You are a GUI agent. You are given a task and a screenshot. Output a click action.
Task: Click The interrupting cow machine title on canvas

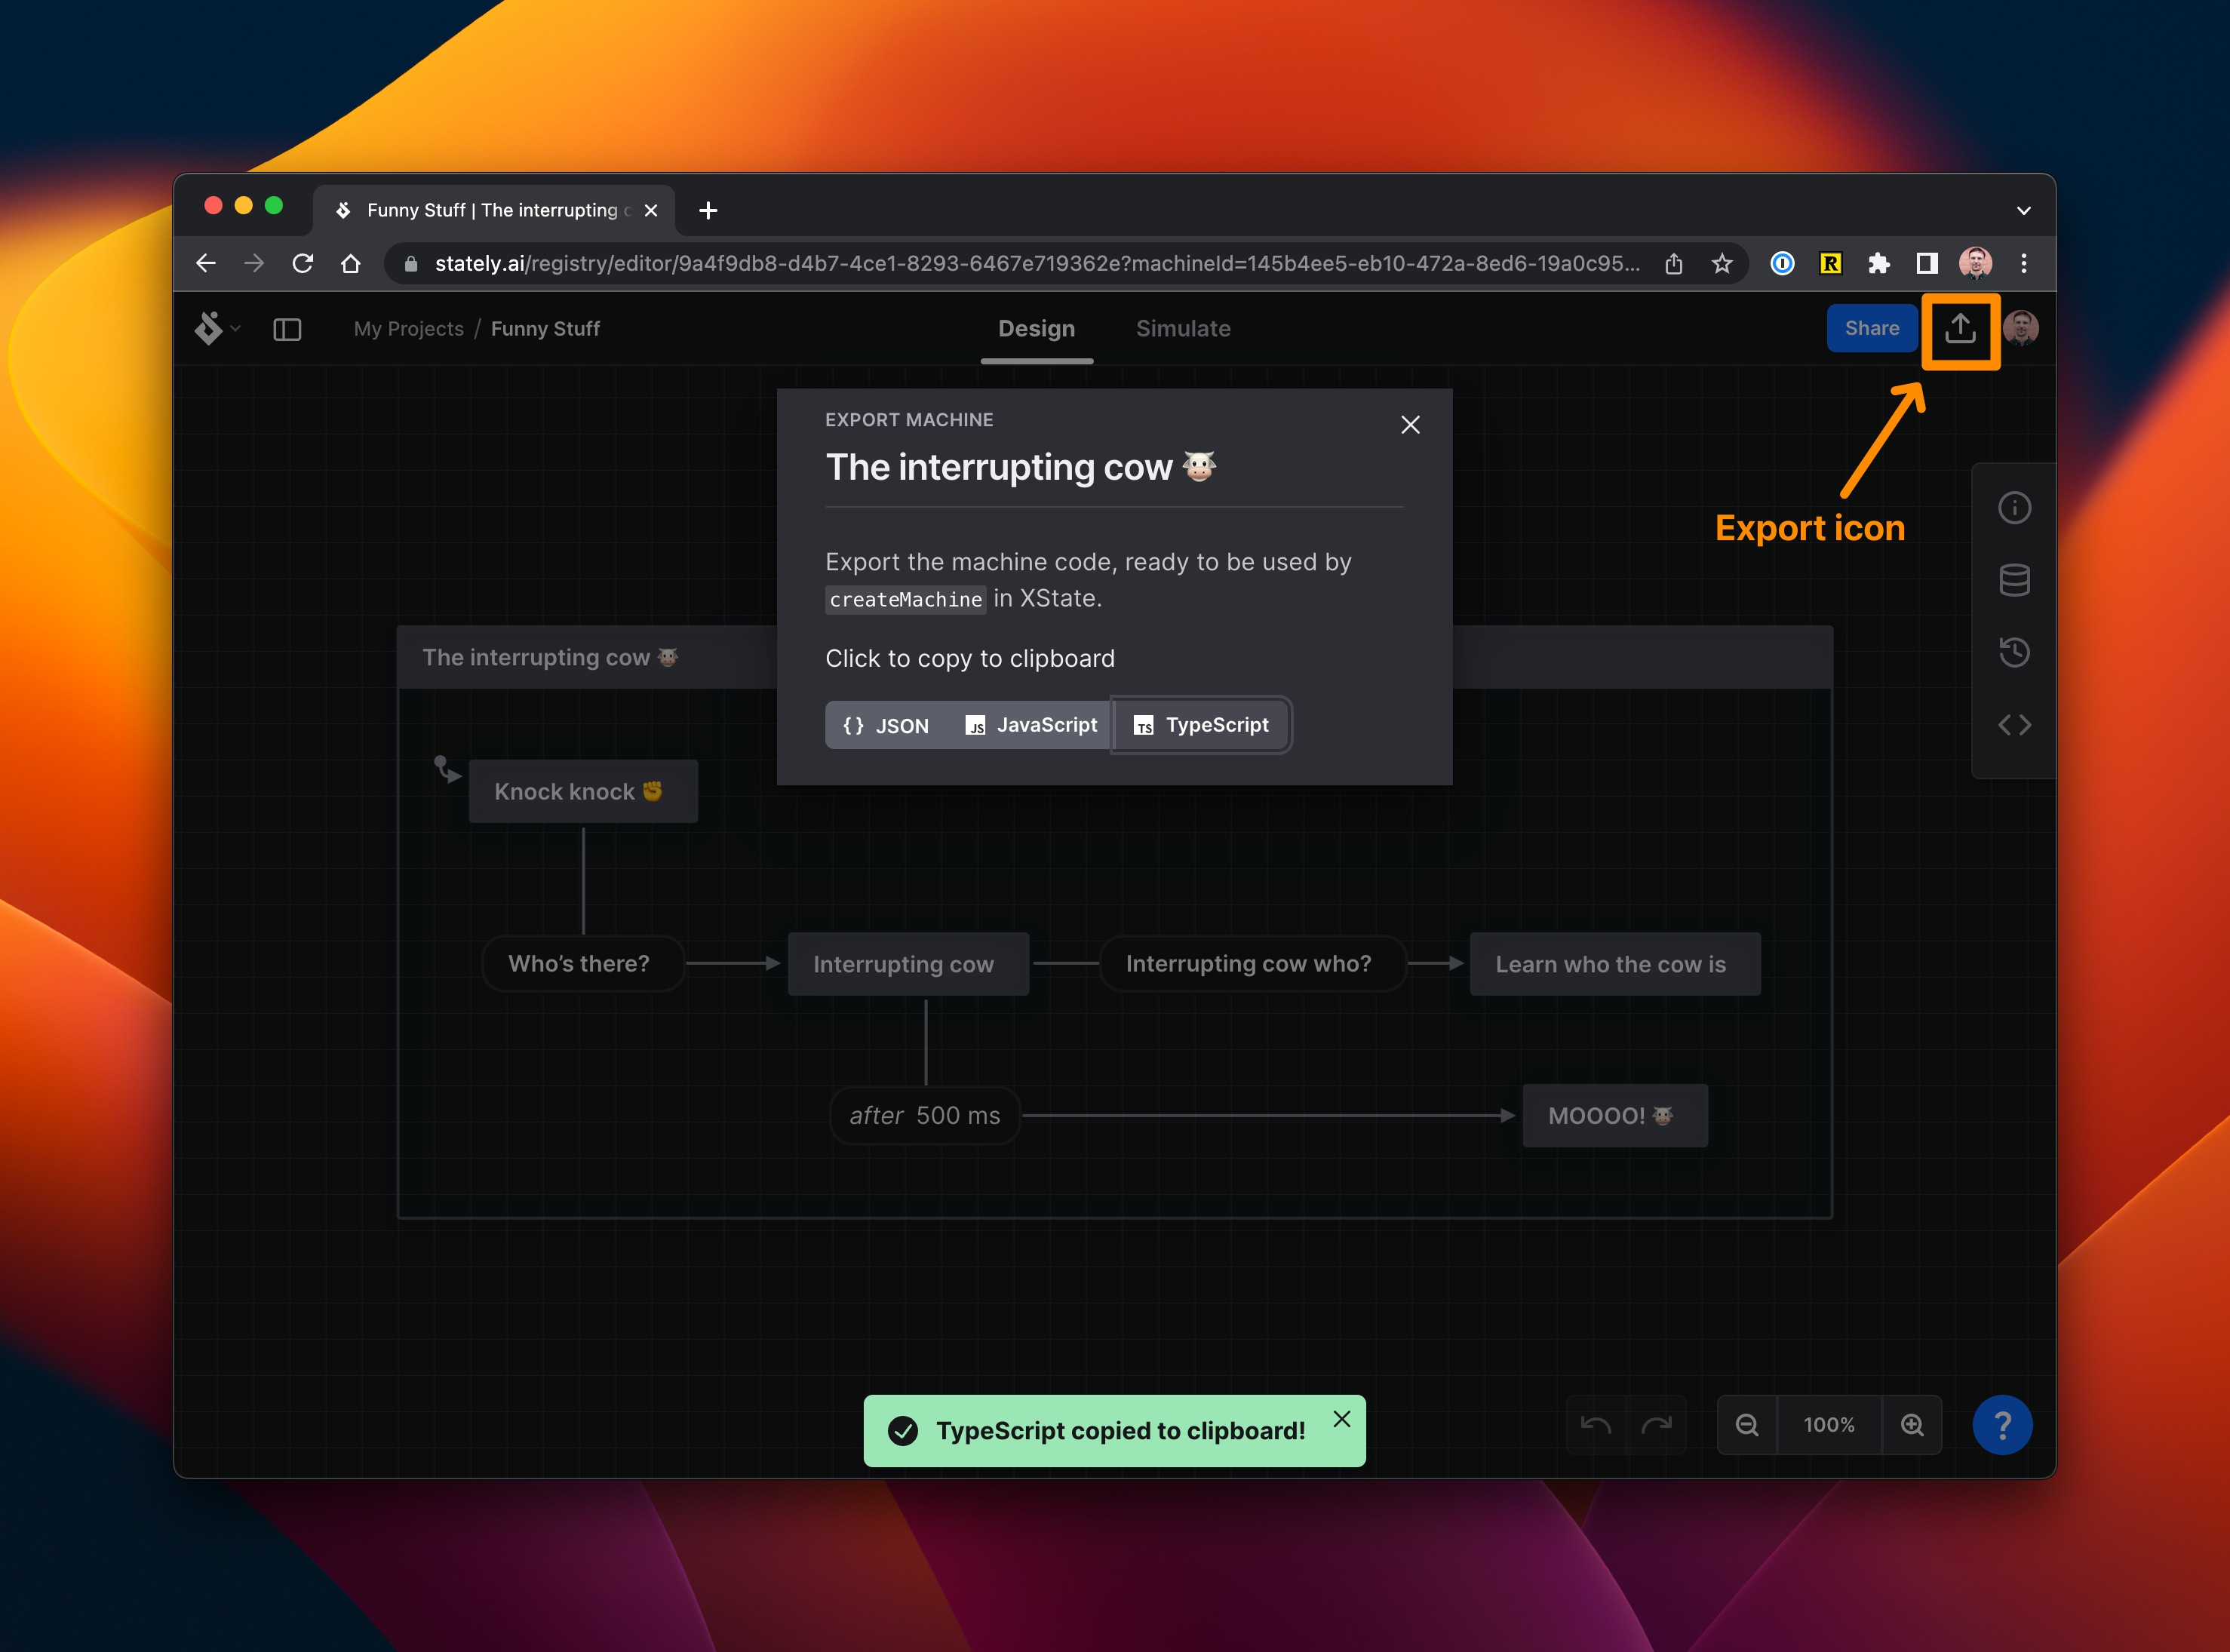550,657
